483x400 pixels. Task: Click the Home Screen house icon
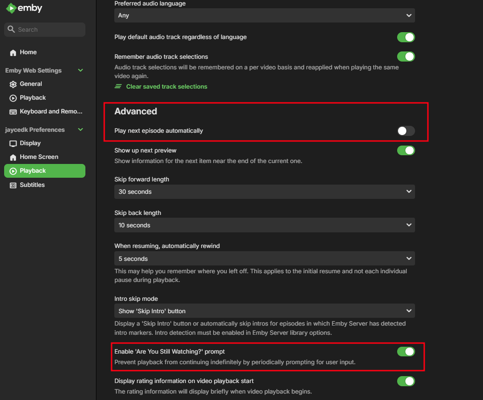[13, 157]
